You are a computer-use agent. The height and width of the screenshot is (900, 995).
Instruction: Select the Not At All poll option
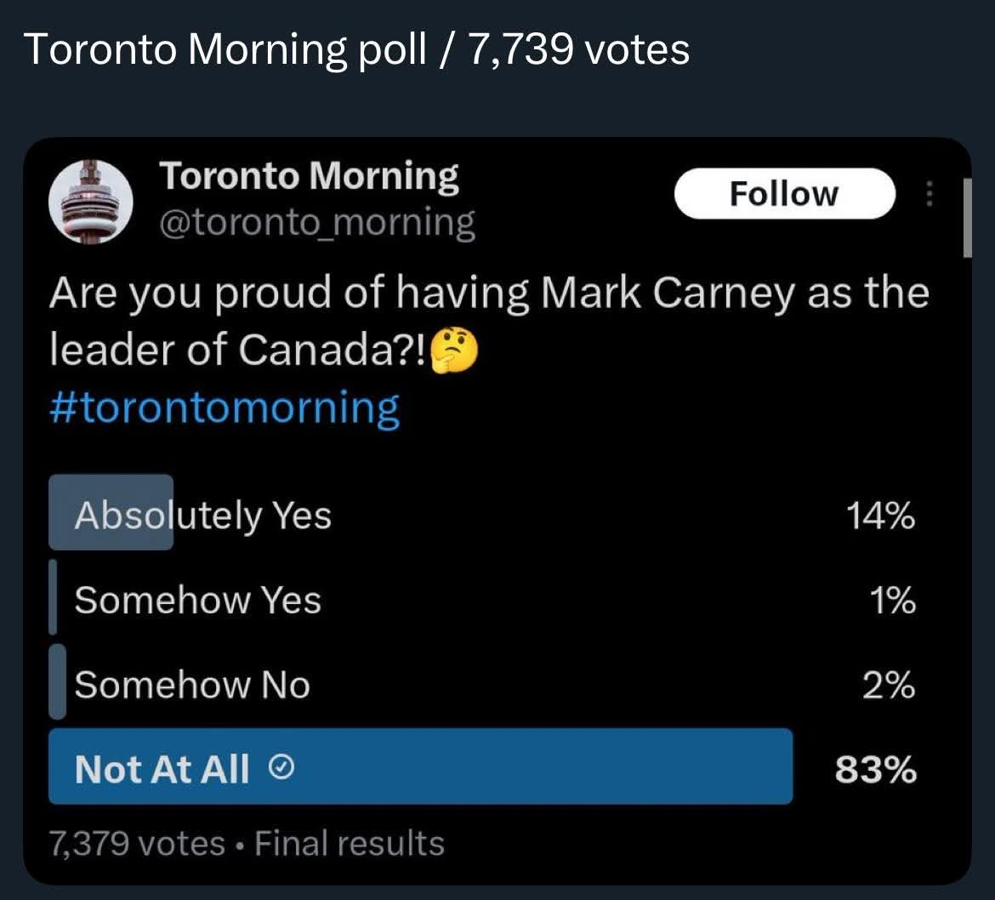(162, 769)
